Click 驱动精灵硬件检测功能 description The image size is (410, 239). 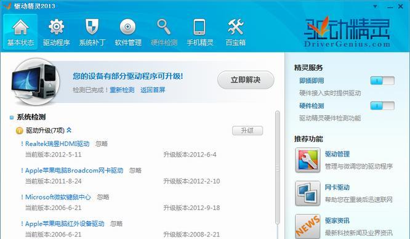[330, 118]
